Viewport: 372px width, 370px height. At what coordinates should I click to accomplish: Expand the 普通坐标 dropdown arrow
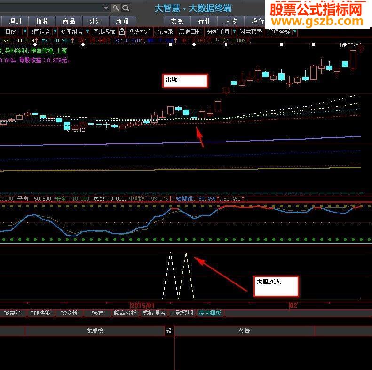point(295,31)
